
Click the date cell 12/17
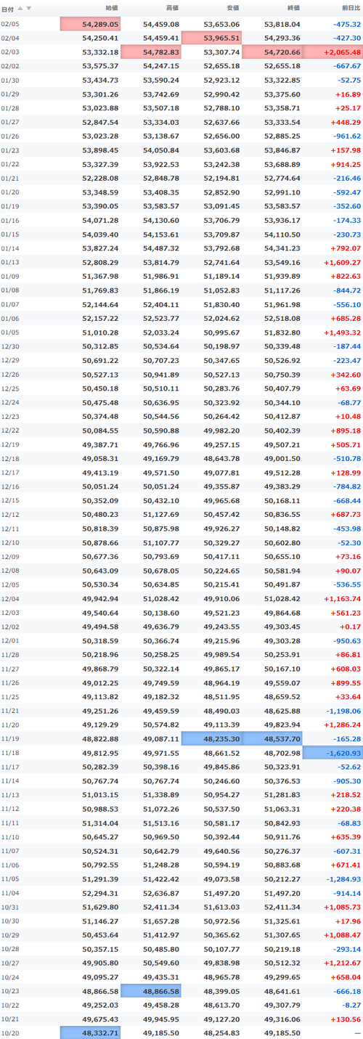(10, 473)
